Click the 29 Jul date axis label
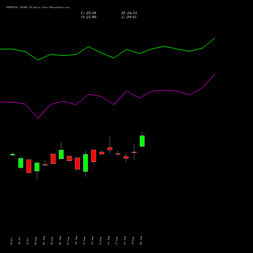This screenshot has height=253, width=253. [11, 241]
